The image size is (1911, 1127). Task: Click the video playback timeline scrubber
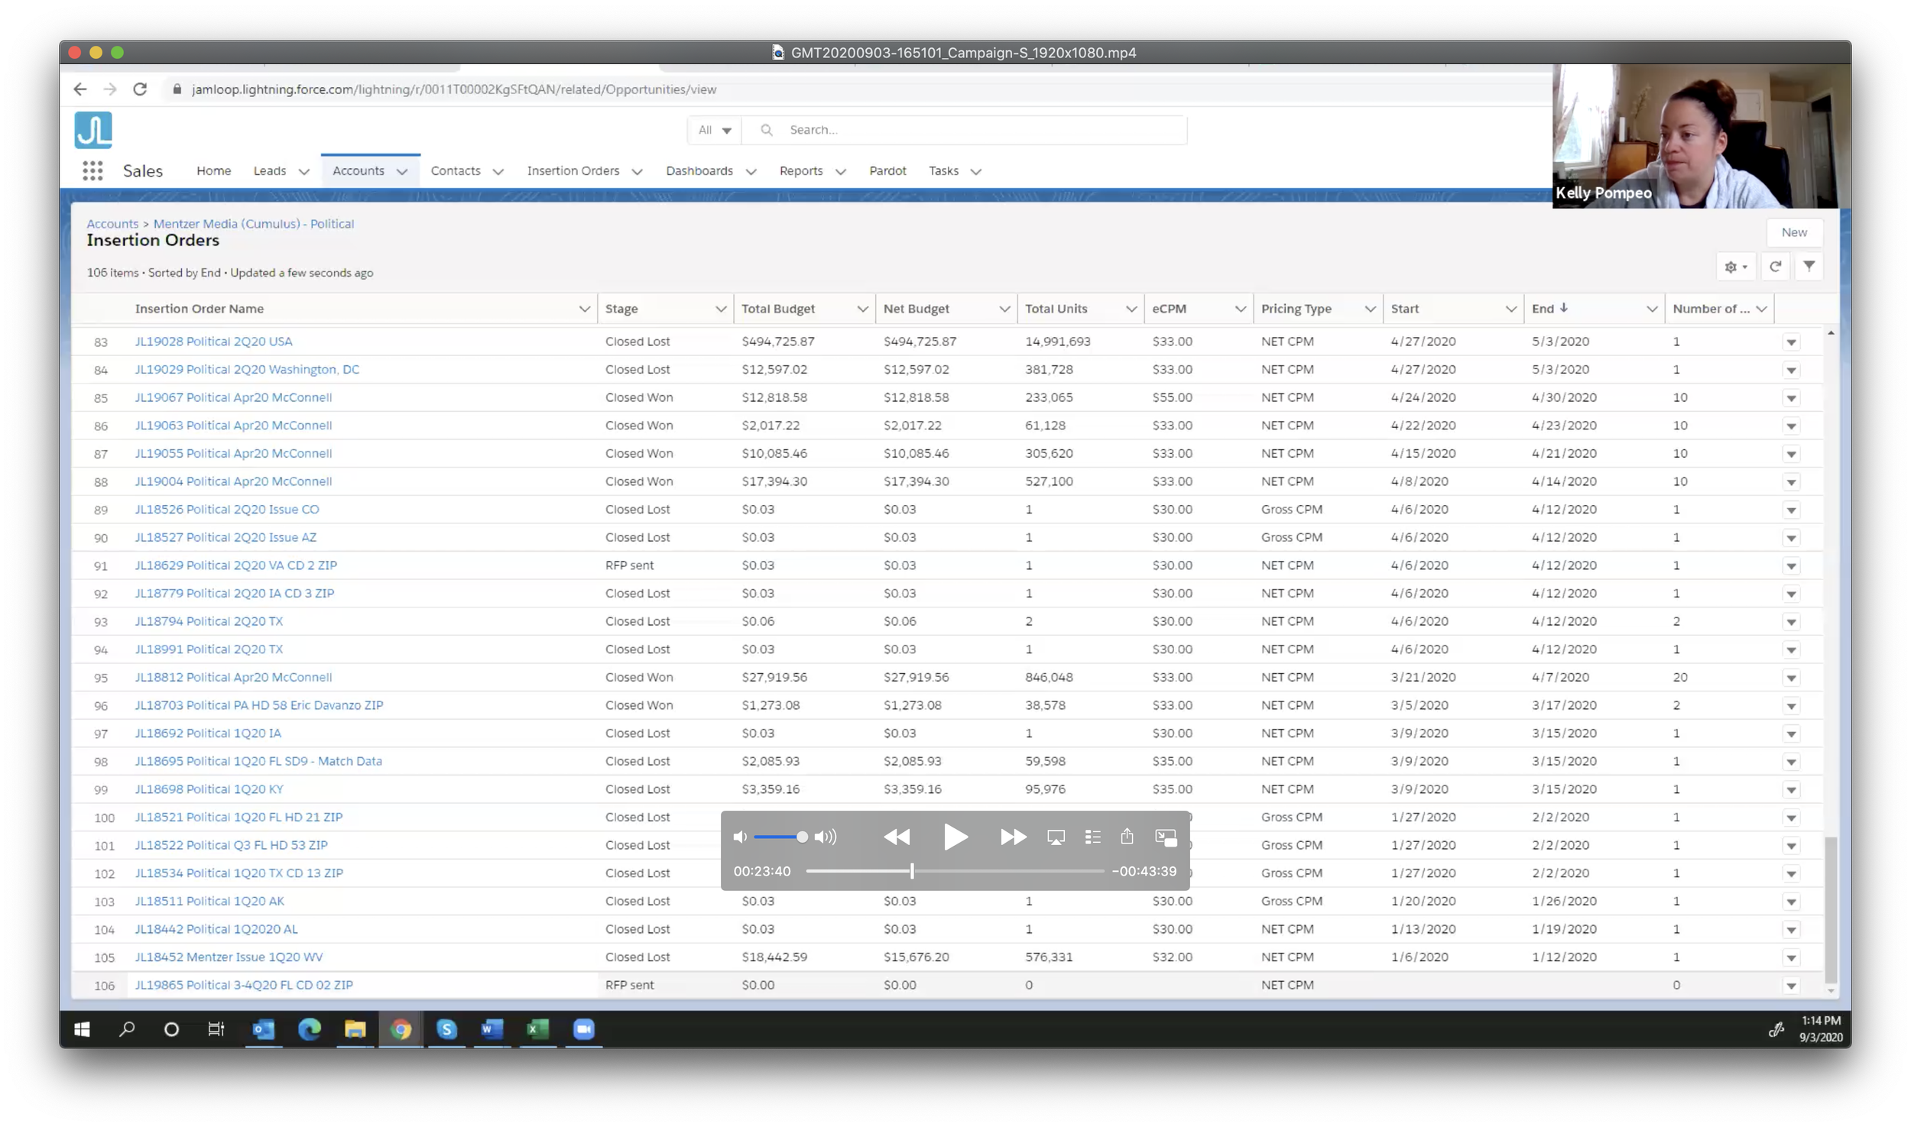tap(912, 871)
